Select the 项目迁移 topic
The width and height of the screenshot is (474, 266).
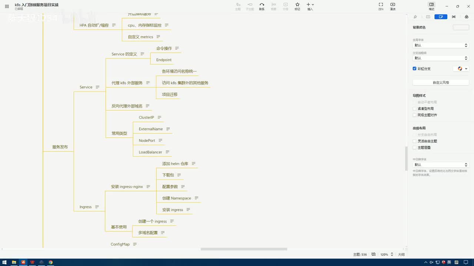tap(170, 95)
